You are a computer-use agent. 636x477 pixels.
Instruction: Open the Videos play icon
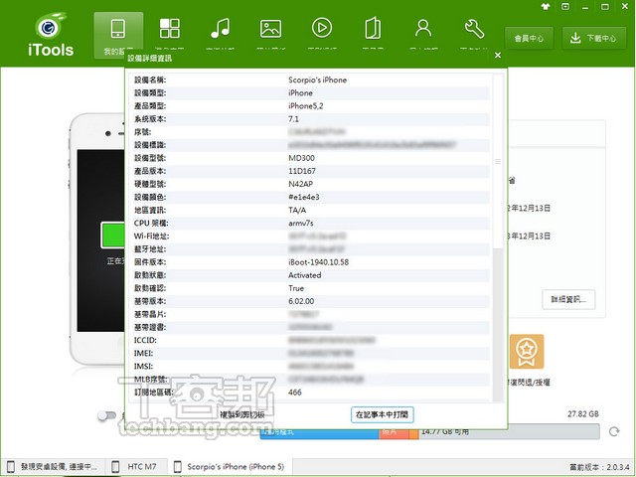pos(322,28)
